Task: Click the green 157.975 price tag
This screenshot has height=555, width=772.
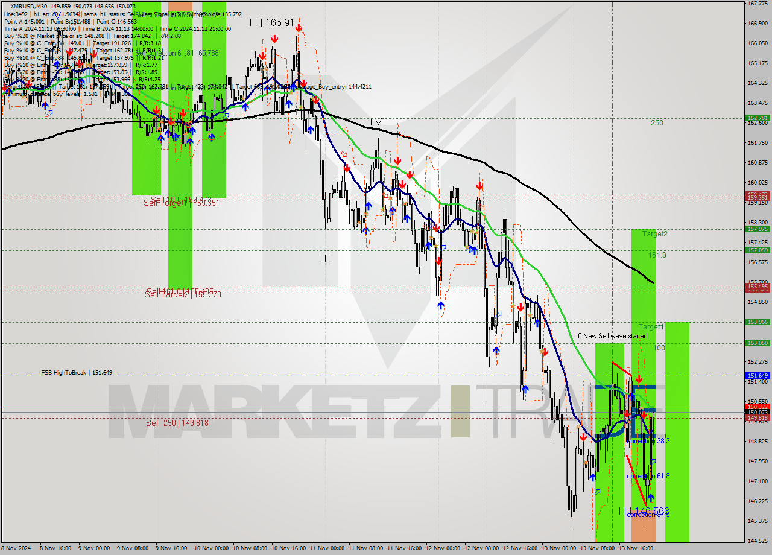Action: (x=758, y=229)
